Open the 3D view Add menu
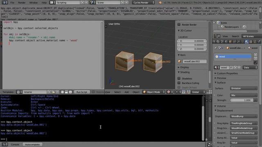Image resolution: width=262 pixels, height=147 pixels. [126, 92]
